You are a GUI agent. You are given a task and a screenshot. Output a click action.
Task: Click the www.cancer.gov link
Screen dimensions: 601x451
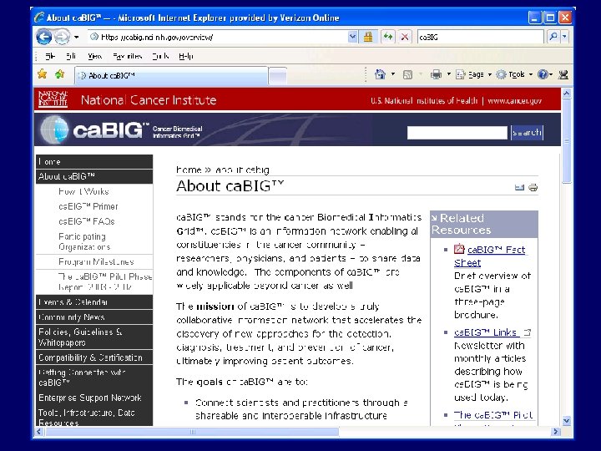514,101
